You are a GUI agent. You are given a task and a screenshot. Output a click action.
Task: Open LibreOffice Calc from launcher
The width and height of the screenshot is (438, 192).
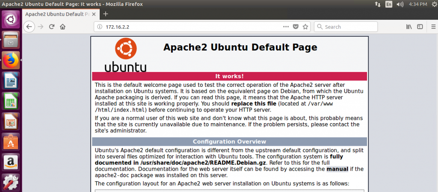tap(11, 101)
